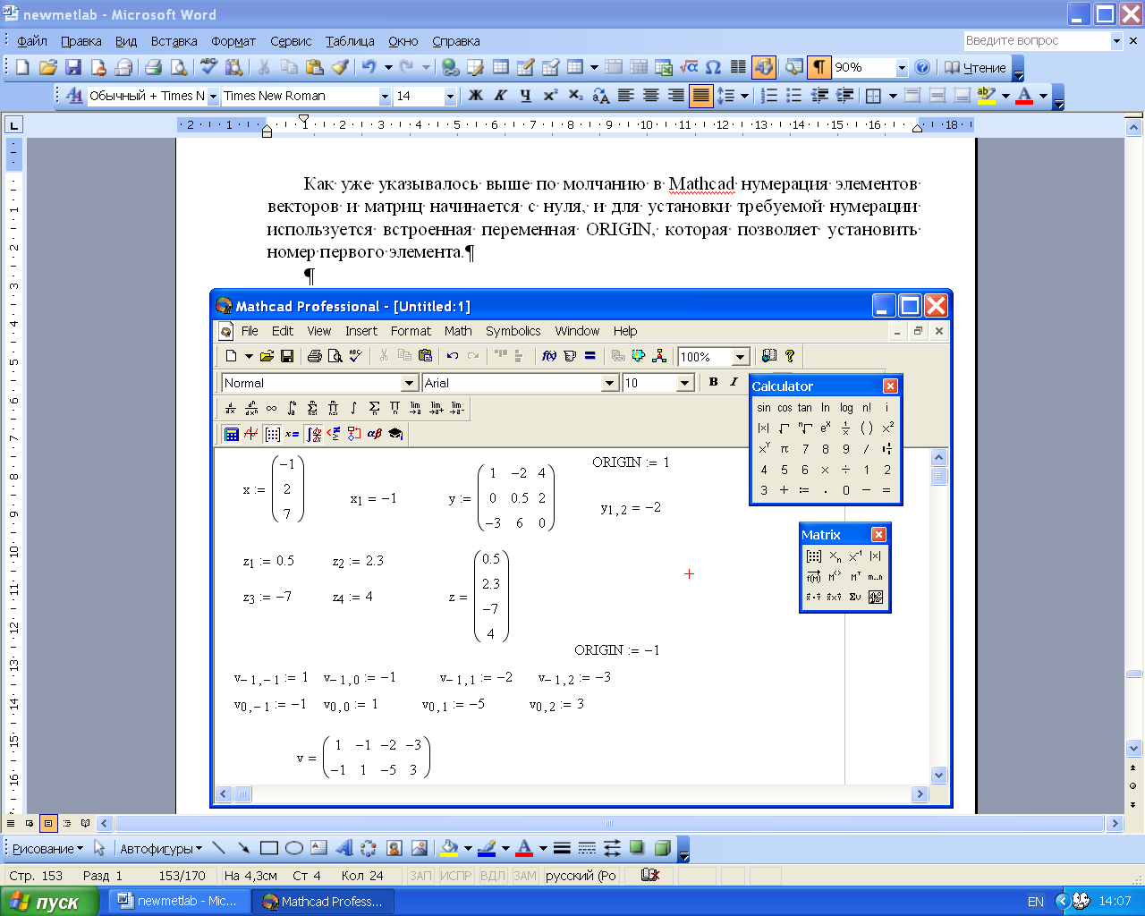Viewport: 1145px width, 916px height.
Task: Toggle Italic (К) formatting in Word
Action: [x=500, y=96]
